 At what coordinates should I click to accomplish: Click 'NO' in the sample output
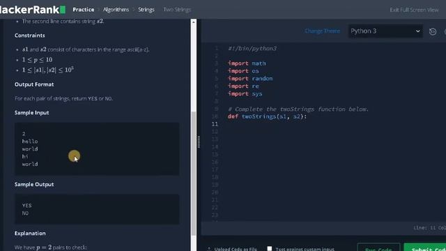click(25, 213)
